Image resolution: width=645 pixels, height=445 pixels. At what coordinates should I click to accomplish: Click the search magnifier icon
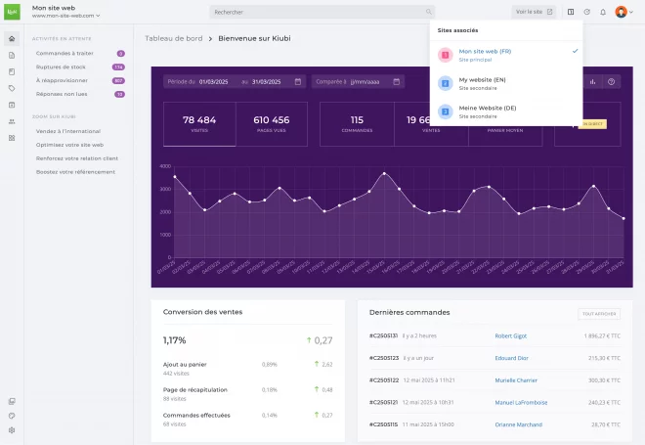point(429,12)
